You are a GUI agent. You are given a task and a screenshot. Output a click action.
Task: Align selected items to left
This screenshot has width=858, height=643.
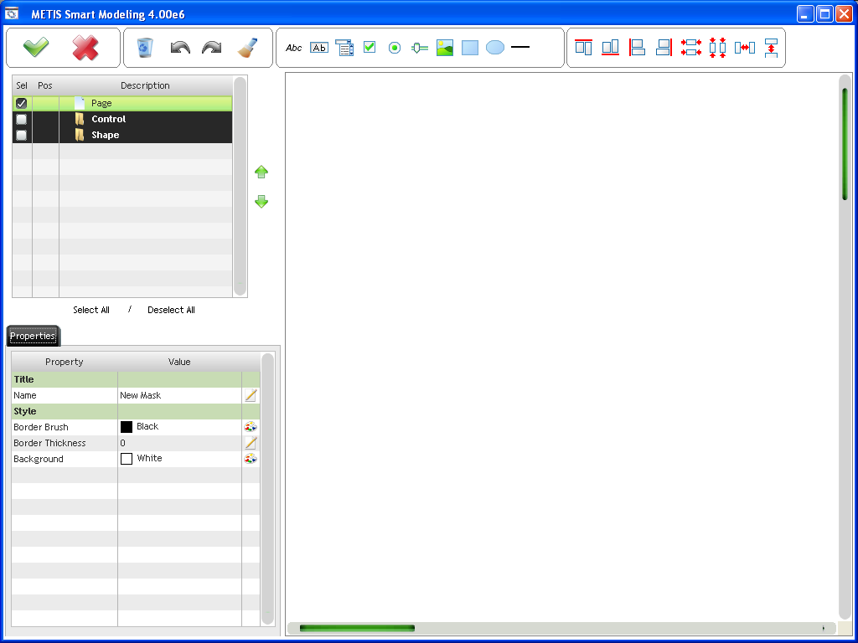click(x=637, y=48)
